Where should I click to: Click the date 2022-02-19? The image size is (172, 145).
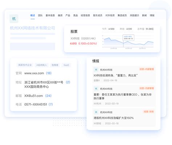point(112,103)
